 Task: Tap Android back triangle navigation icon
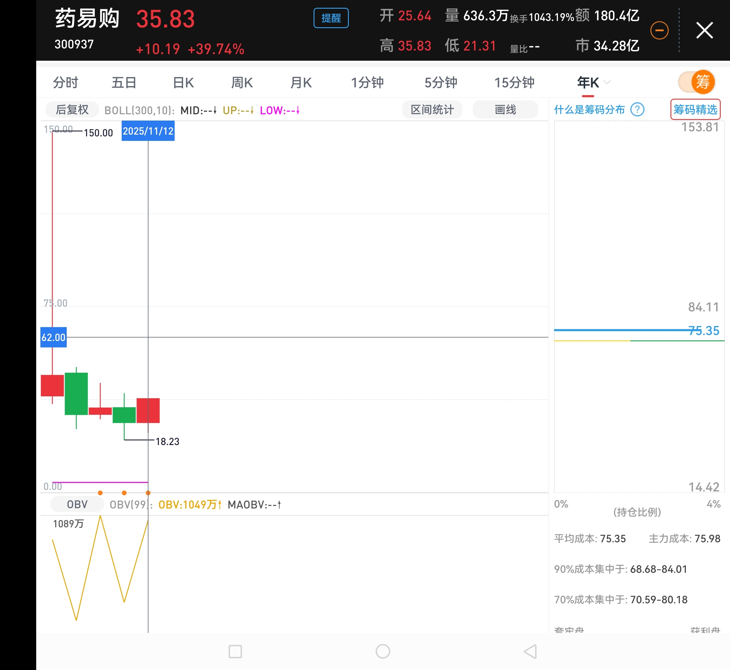pyautogui.click(x=530, y=651)
